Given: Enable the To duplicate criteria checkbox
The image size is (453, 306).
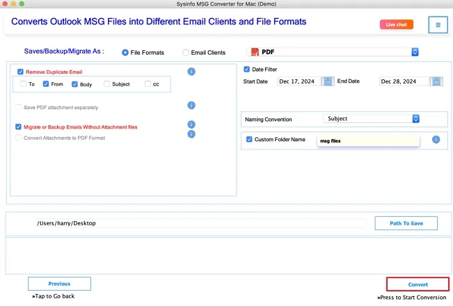Looking at the screenshot, I should coord(24,84).
